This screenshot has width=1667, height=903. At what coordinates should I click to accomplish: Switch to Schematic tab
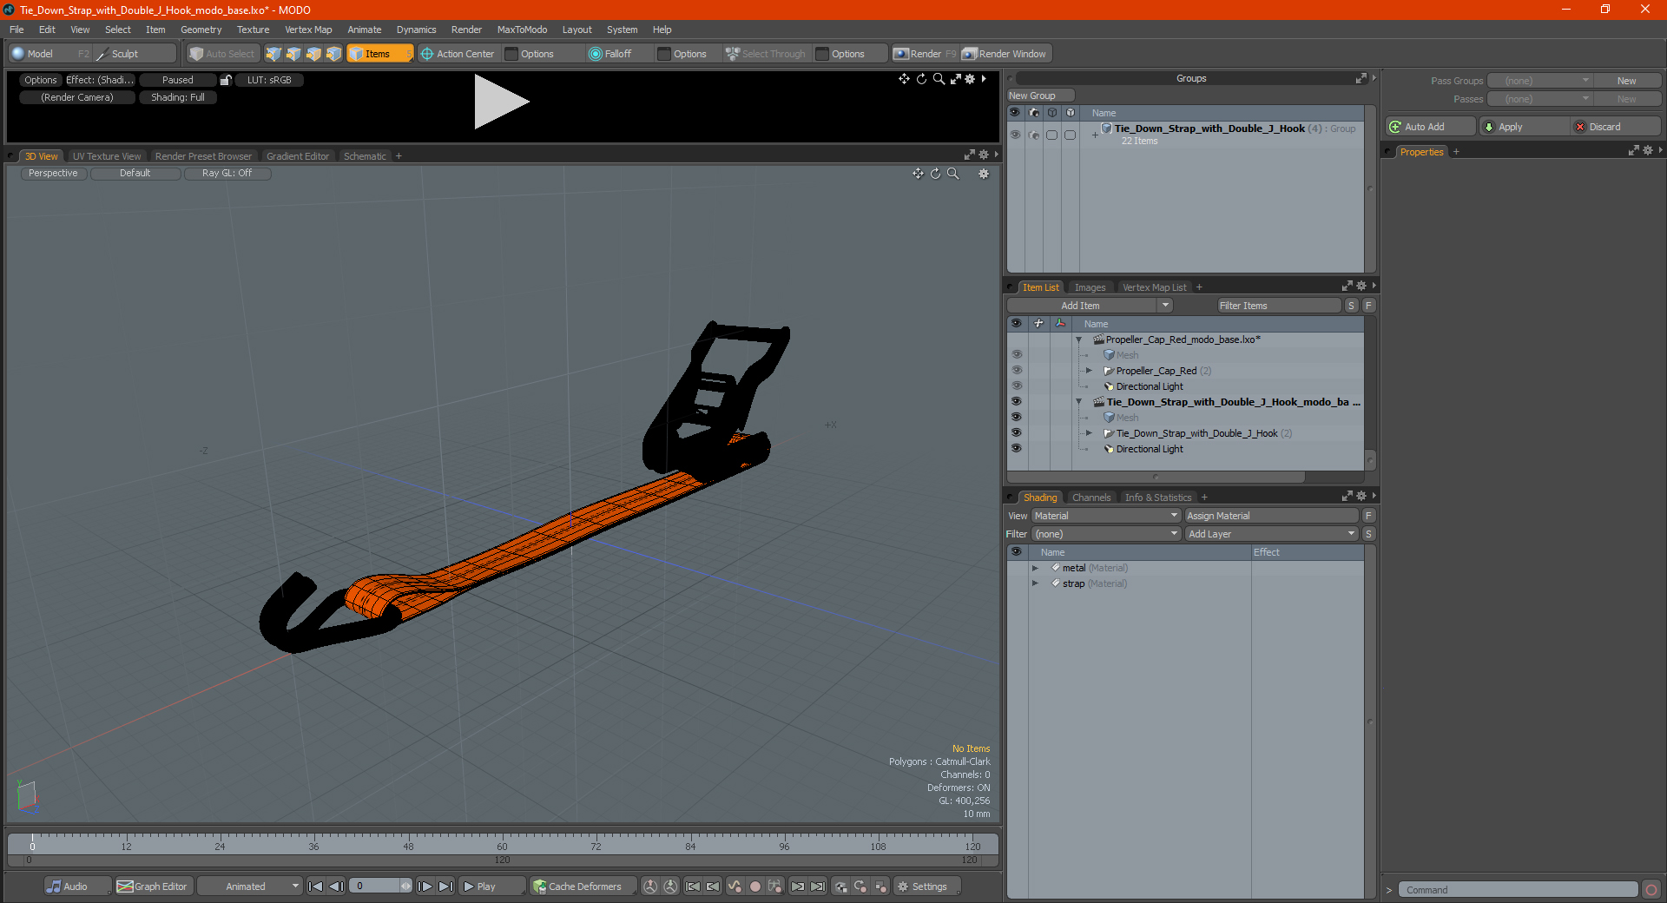[365, 156]
